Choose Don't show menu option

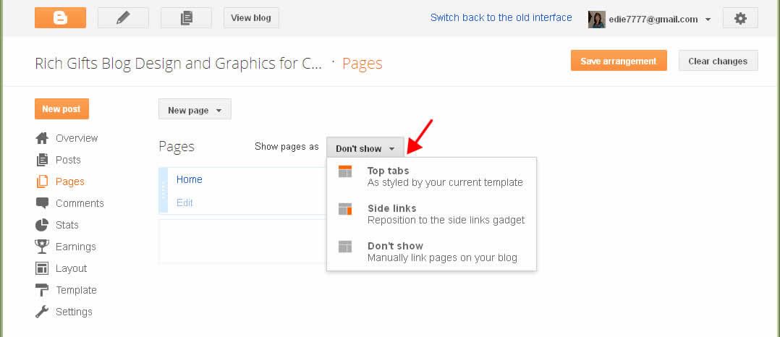point(431,252)
